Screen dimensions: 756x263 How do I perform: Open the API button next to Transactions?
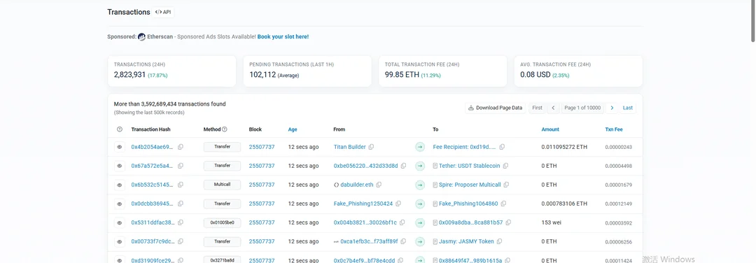coord(163,12)
